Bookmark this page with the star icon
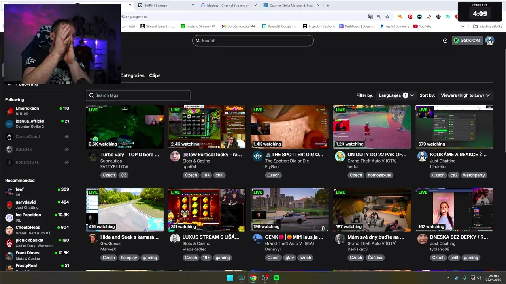 387,17
